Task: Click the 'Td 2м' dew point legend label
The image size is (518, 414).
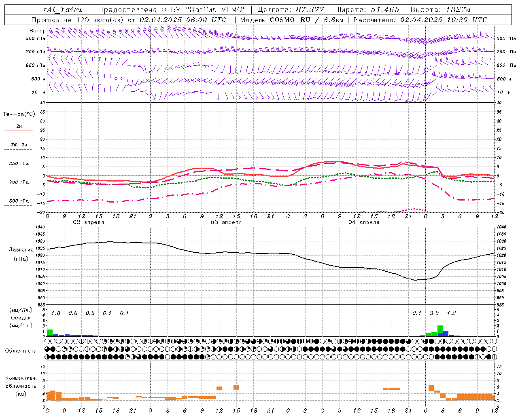Action: pyautogui.click(x=19, y=145)
